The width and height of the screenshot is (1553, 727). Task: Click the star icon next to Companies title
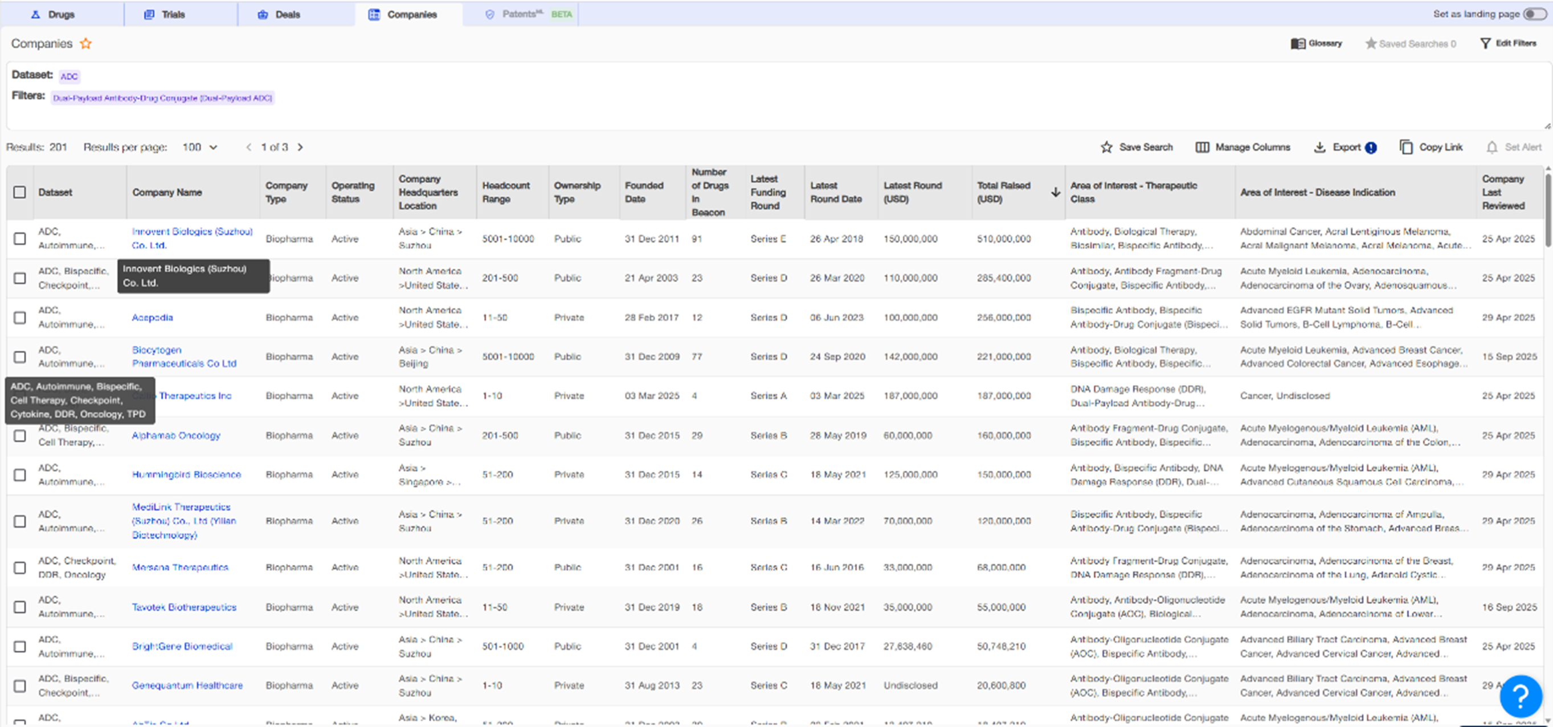(86, 43)
